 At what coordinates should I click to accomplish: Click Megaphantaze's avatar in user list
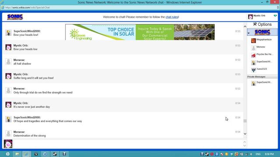tap(253, 41)
